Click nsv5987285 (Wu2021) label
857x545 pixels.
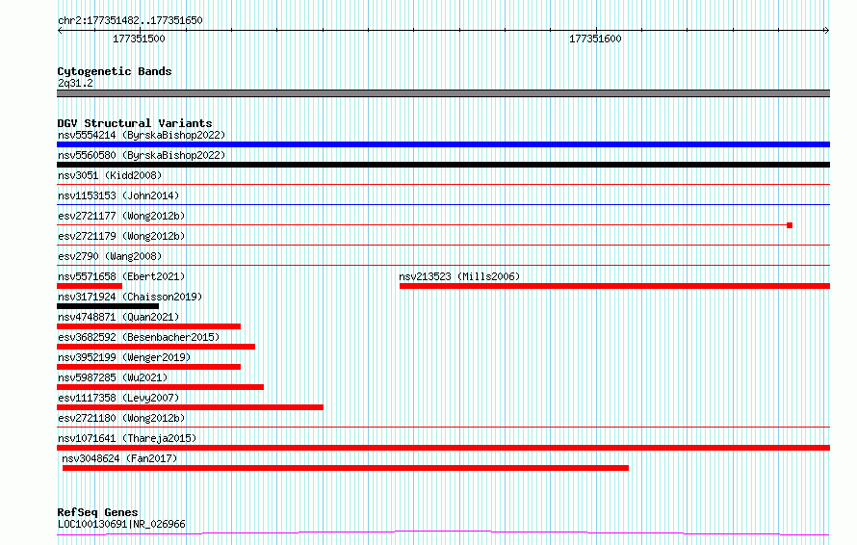click(113, 377)
